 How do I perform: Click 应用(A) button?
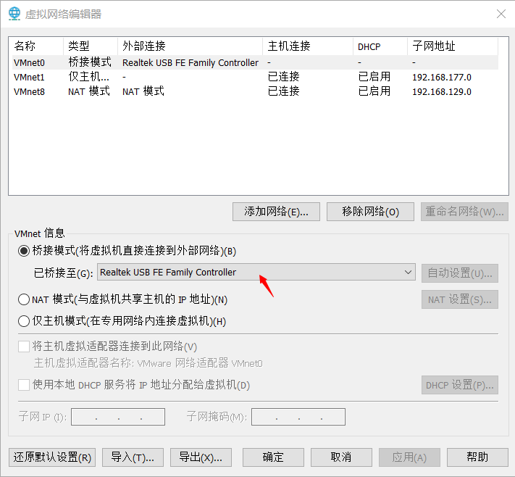click(409, 457)
